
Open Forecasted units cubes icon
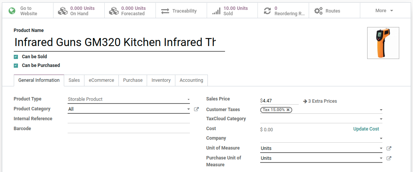coord(113,11)
